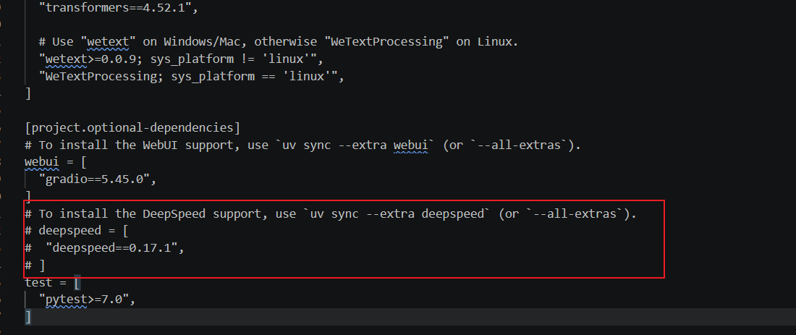The width and height of the screenshot is (796, 335).
Task: Click the DeepSpeed support comment line
Action: point(331,213)
